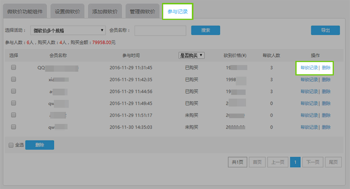
Task: Go to page 1 in pagination
Action: pyautogui.click(x=295, y=162)
